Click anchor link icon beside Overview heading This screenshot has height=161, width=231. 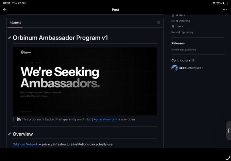click(10, 134)
